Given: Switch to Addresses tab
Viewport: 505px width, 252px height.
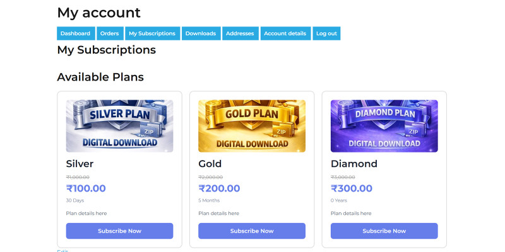Looking at the screenshot, I should (x=240, y=33).
